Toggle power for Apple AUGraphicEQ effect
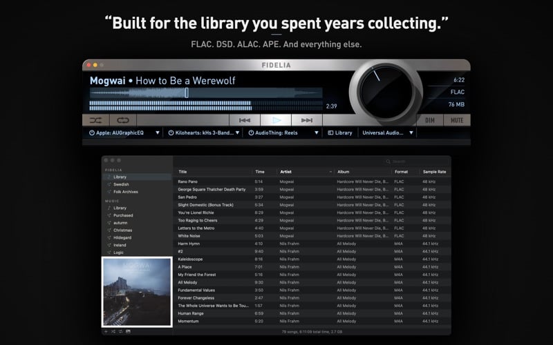 (x=92, y=132)
